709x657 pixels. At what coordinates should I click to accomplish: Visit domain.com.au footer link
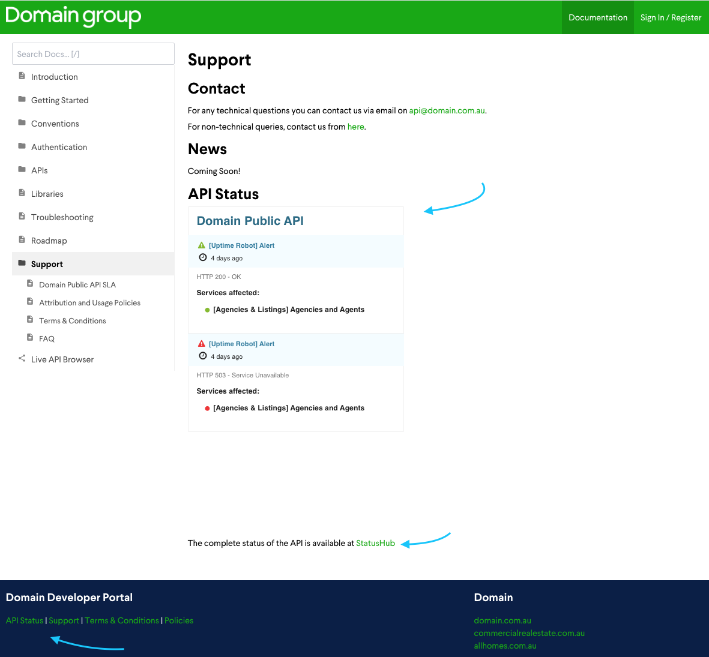[502, 620]
